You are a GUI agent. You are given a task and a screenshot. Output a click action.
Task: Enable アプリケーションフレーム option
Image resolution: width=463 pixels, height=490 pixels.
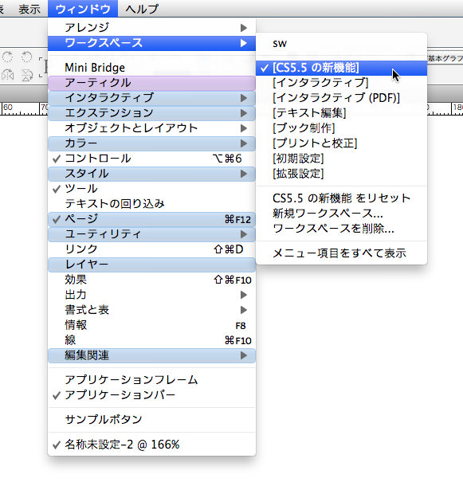[x=151, y=380]
